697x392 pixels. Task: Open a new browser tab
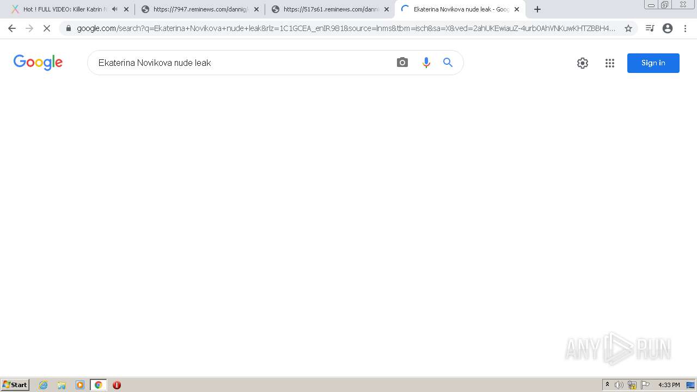[537, 9]
